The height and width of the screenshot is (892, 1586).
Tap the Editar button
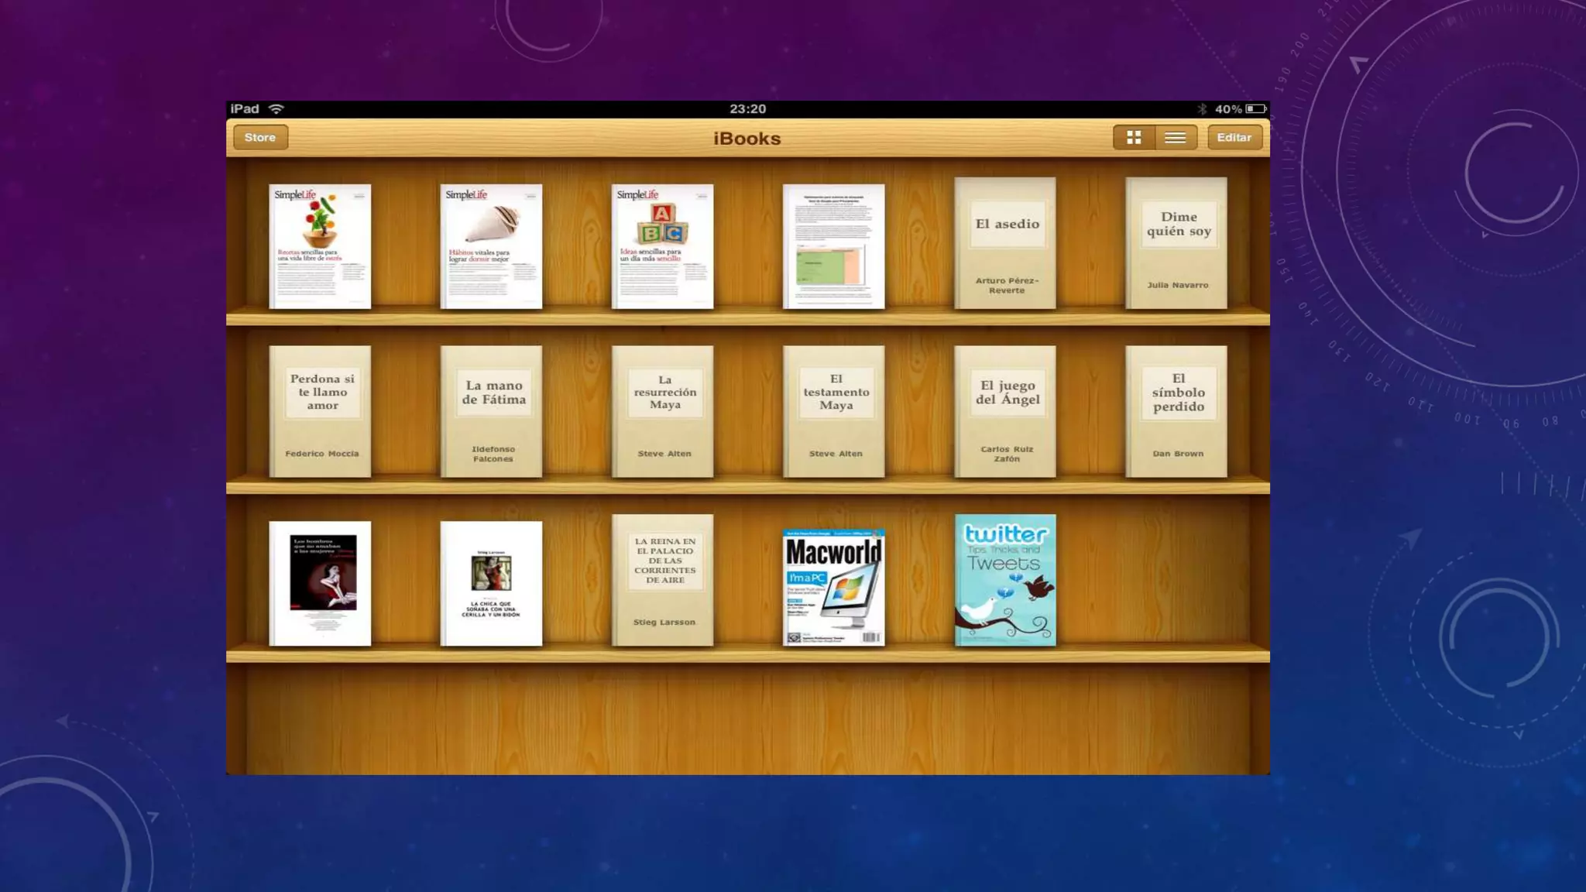(x=1234, y=138)
